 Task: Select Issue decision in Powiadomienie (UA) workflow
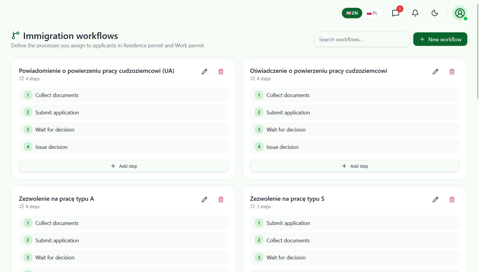point(124,147)
